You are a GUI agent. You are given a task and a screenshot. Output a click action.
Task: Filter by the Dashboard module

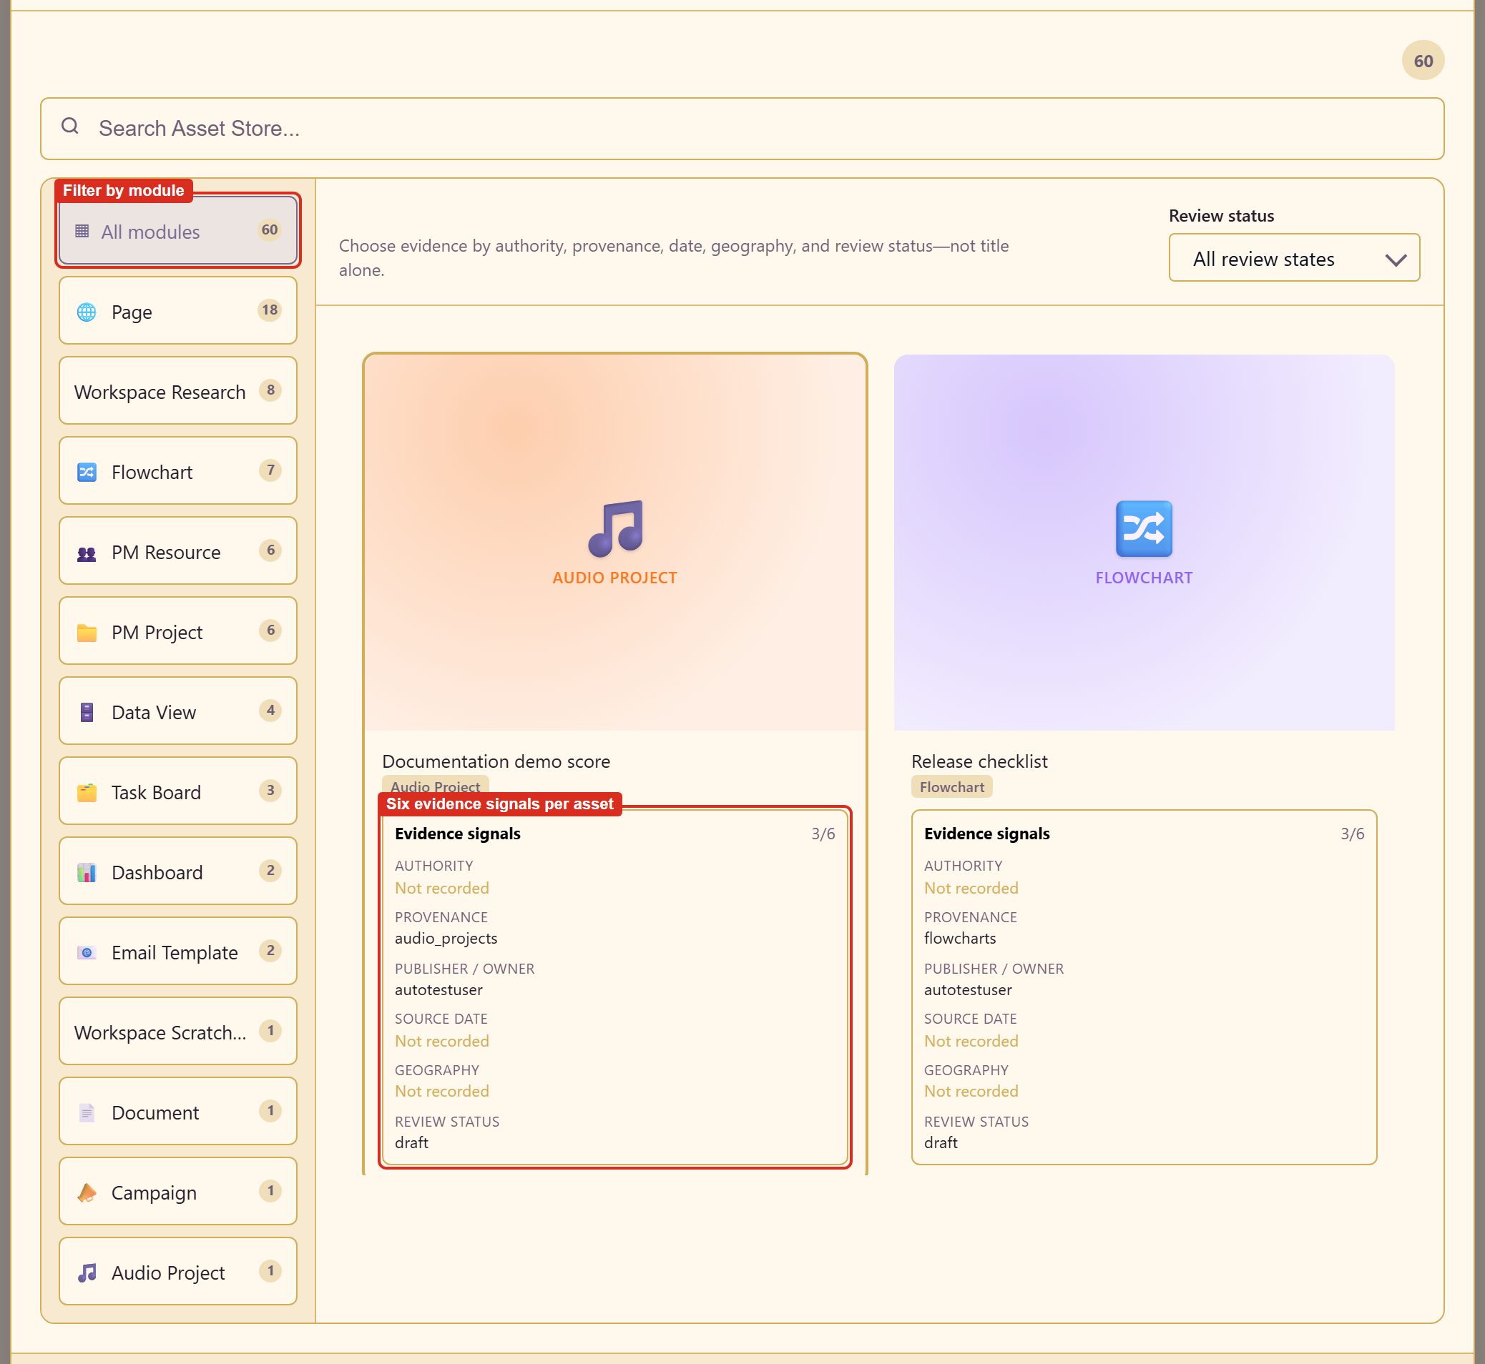coord(178,871)
